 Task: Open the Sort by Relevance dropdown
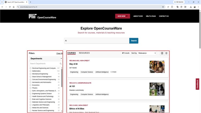(x=147, y=53)
